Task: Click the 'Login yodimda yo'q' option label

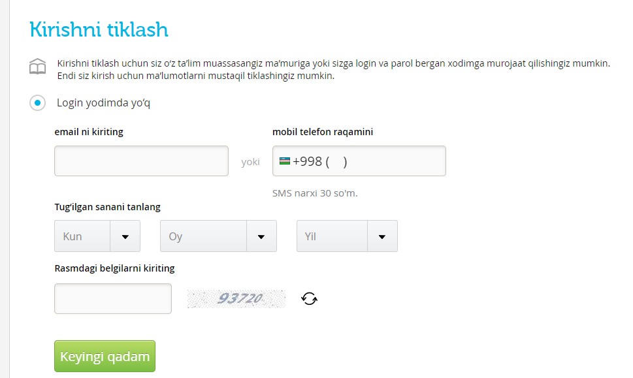Action: (103, 102)
